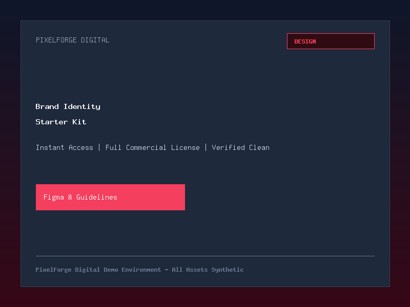Select the PIXELFORGE DIGITAL brand text
Screen dimensions: 410x307
pos(72,40)
